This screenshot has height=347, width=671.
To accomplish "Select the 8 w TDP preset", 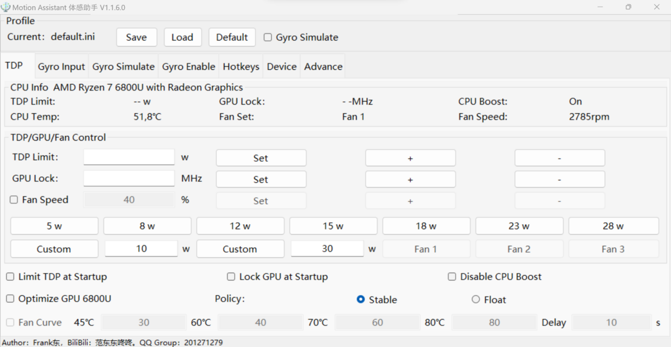I will click(x=148, y=226).
